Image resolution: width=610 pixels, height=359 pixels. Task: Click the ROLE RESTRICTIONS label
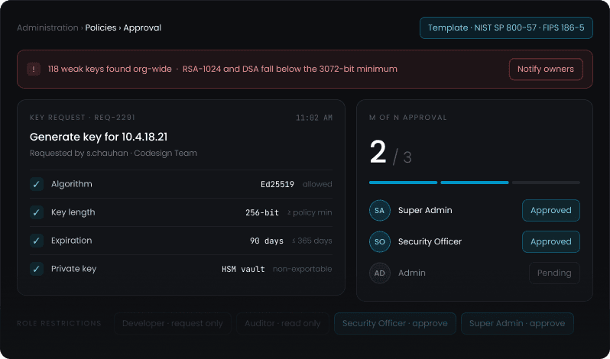(x=59, y=323)
